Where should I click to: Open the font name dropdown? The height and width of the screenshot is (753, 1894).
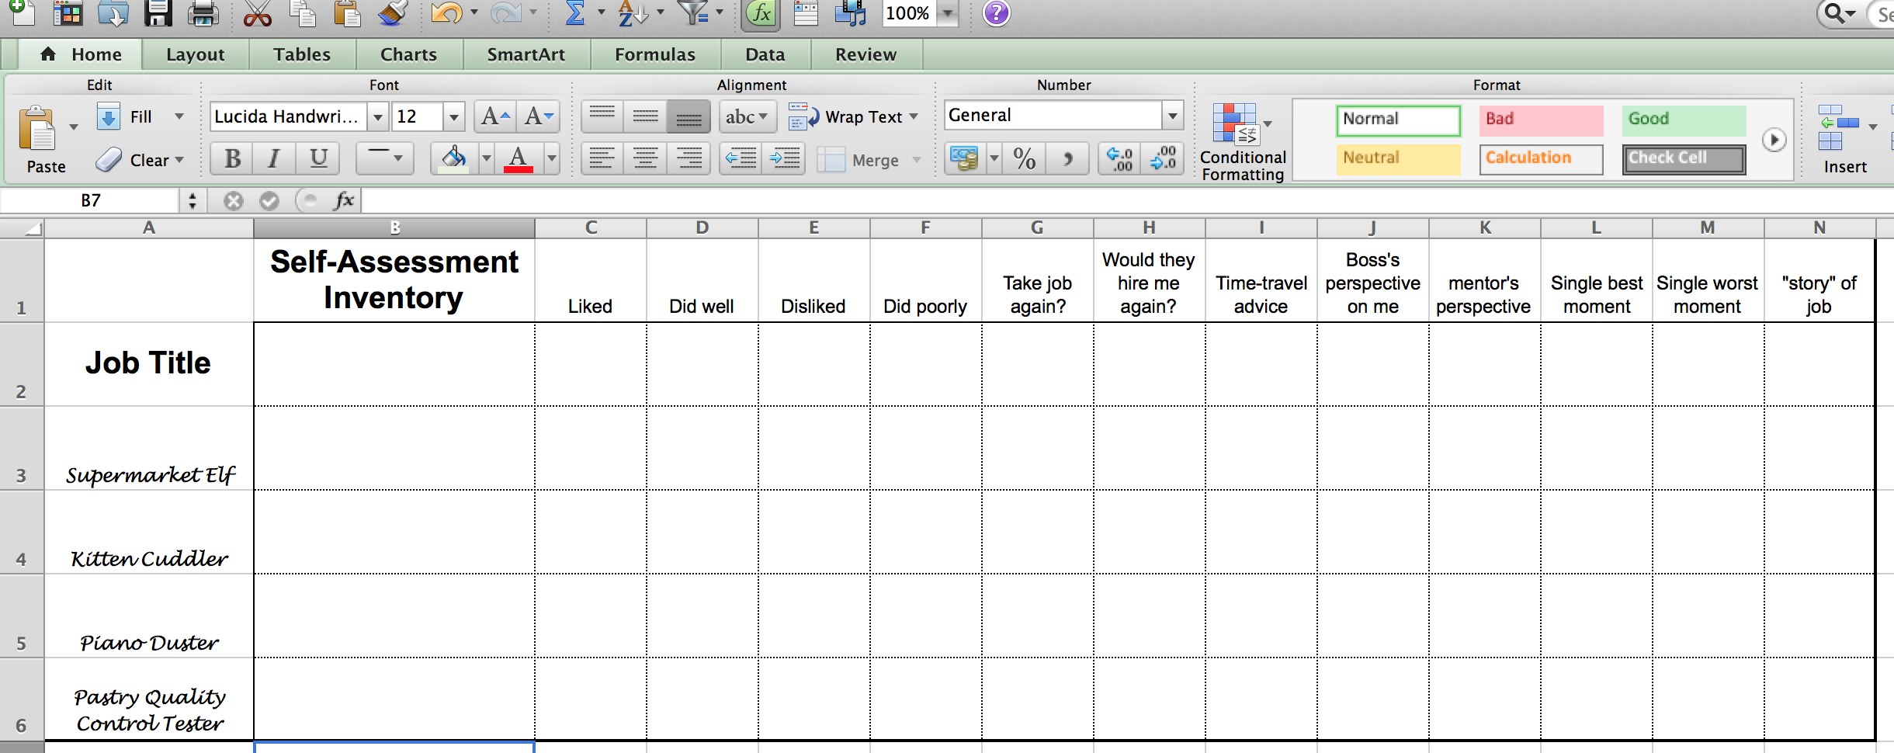pyautogui.click(x=378, y=117)
